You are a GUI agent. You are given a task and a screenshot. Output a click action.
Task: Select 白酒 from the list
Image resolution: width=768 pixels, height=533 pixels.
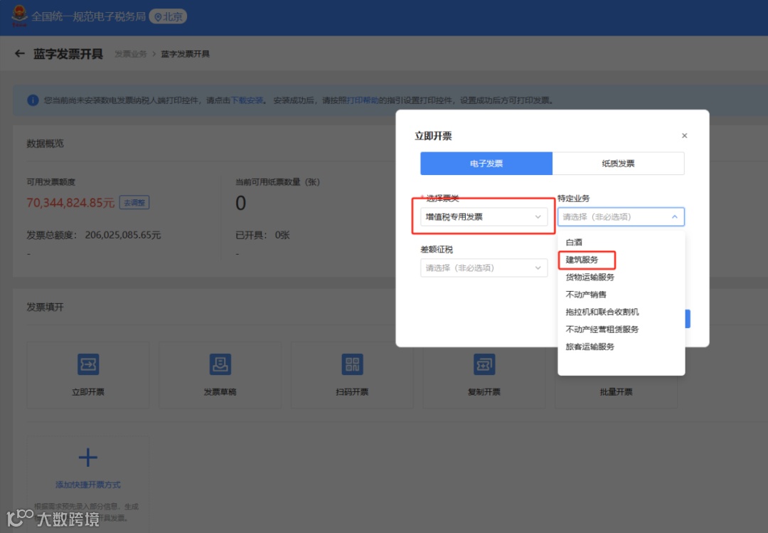[x=621, y=242]
